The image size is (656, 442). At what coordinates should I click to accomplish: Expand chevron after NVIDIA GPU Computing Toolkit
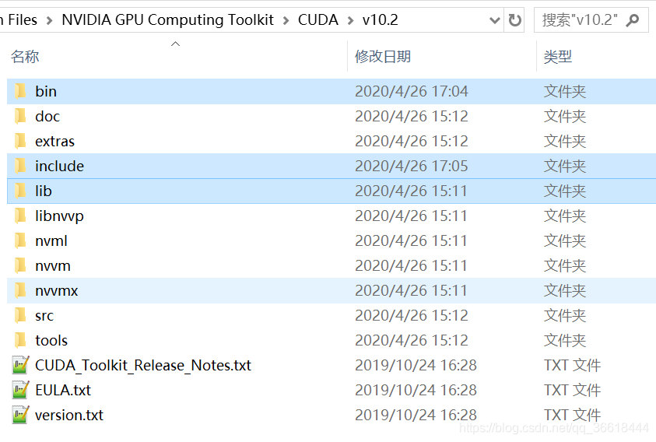(x=286, y=20)
